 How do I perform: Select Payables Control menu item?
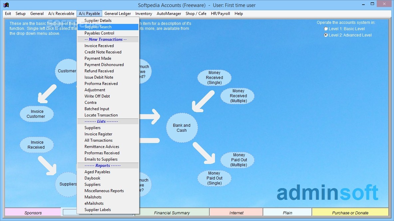point(108,33)
